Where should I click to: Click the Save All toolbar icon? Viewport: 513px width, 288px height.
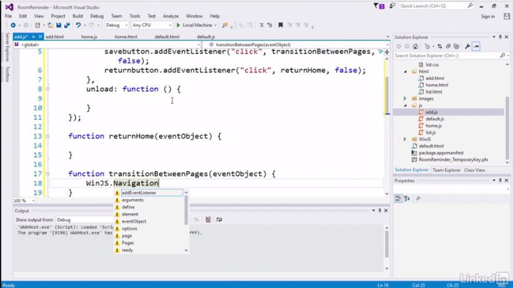click(67, 25)
